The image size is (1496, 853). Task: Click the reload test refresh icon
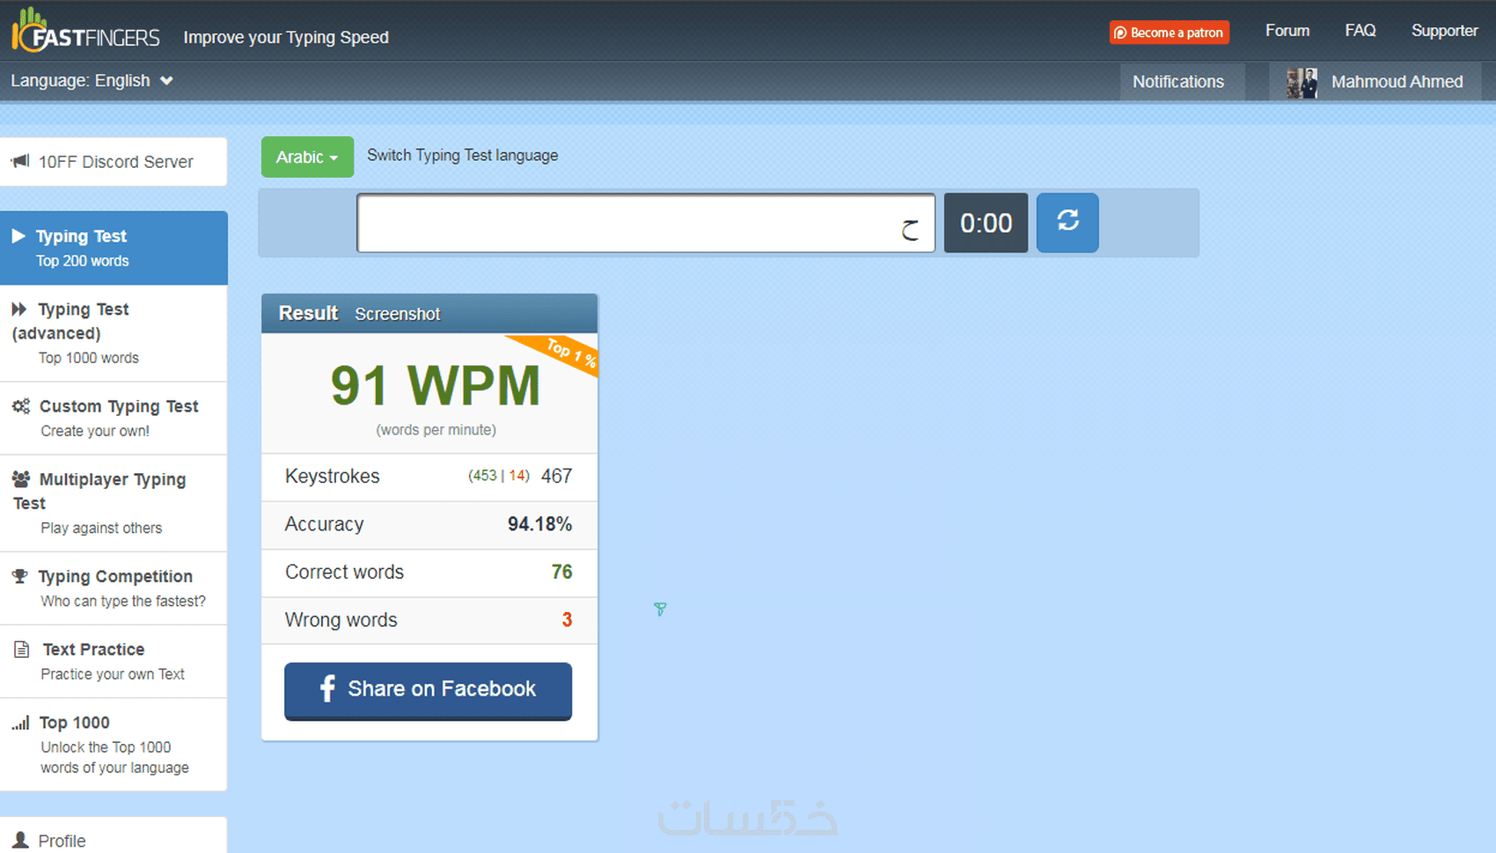point(1067,222)
